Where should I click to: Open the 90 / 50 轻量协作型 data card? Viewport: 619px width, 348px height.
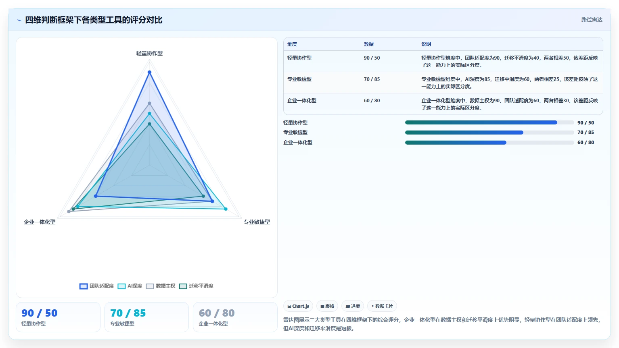tap(58, 317)
